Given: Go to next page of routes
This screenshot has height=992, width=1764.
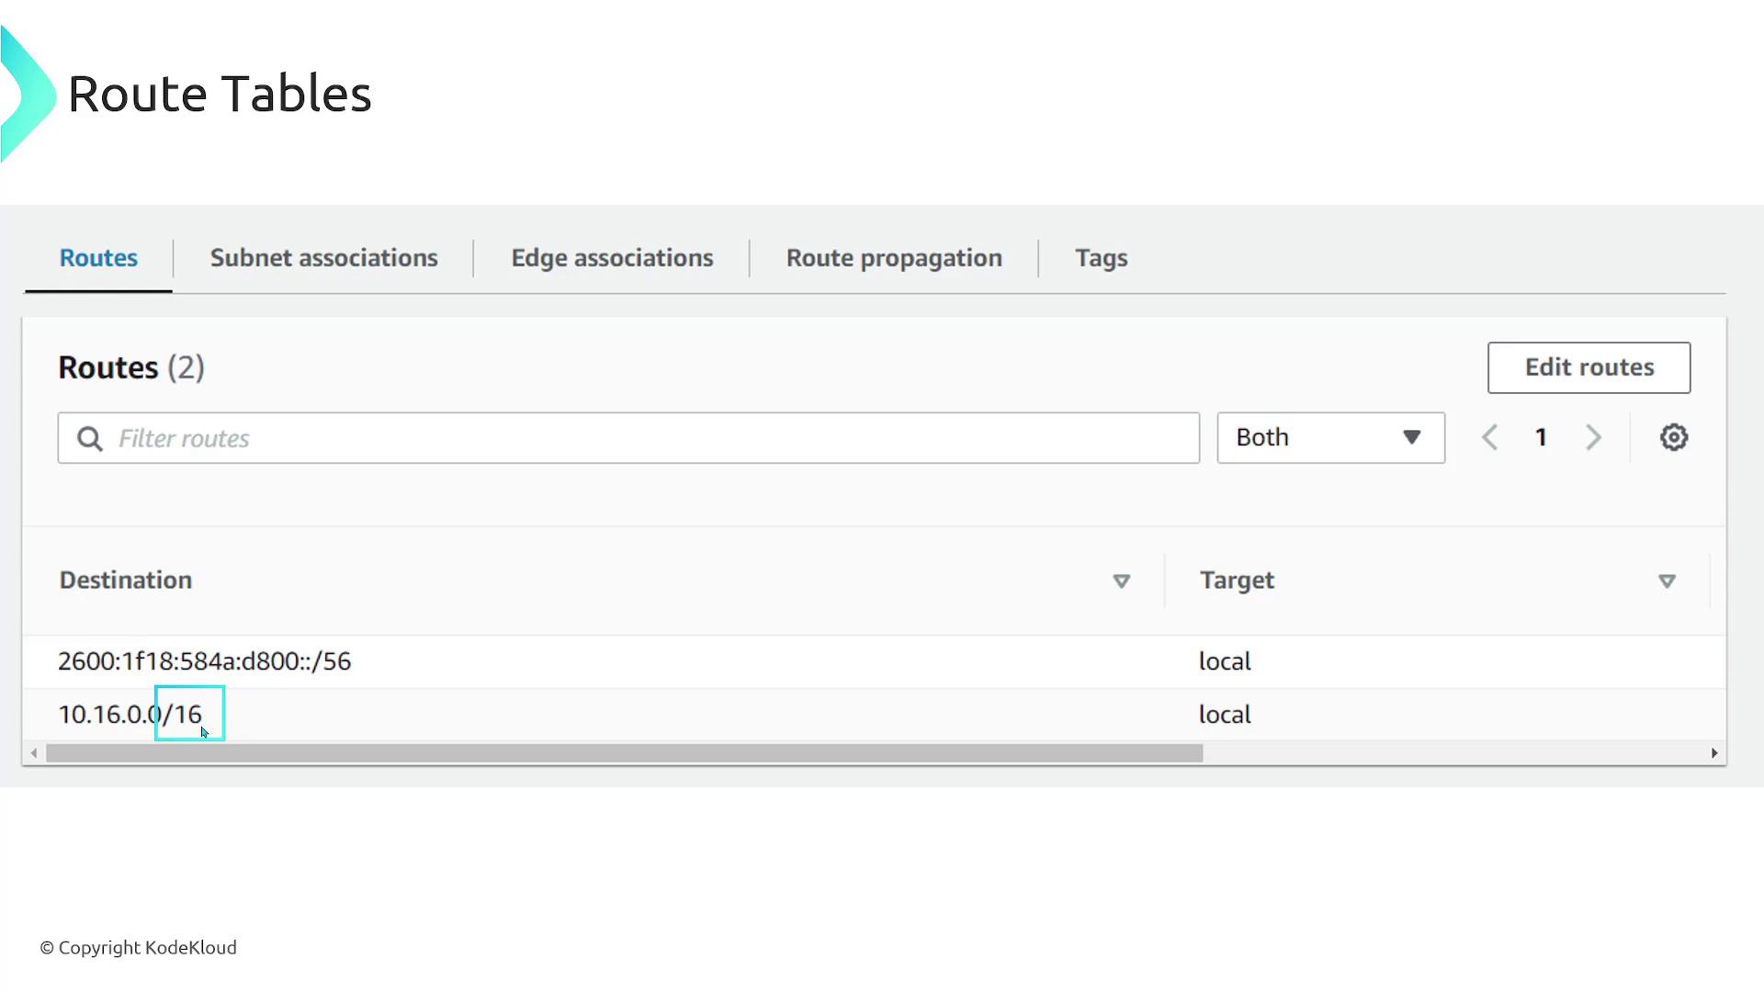Looking at the screenshot, I should click(1593, 437).
